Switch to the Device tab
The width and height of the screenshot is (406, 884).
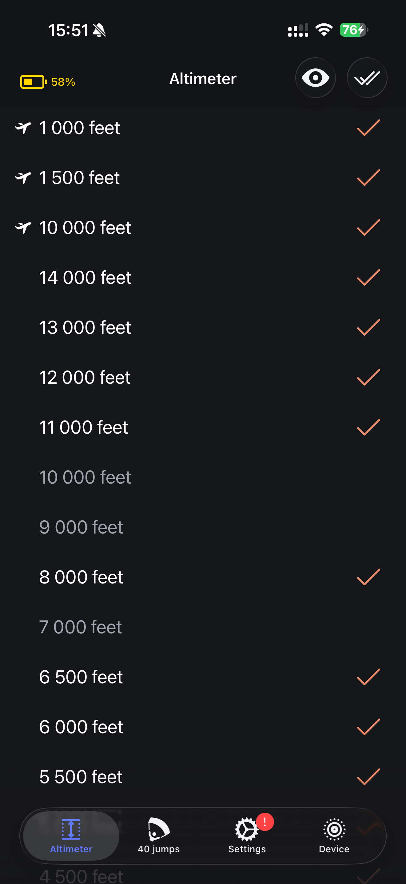pyautogui.click(x=334, y=835)
